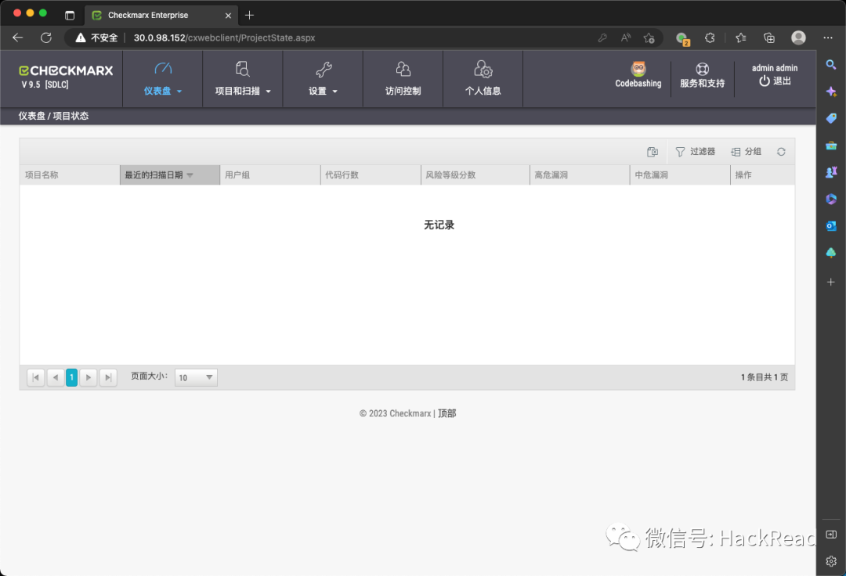
Task: Sort by 代码行数 column
Action: coord(370,175)
